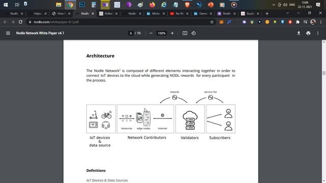Screen dimensions: 326x183
Task: Click the black diamond extension icon
Action: [259, 22]
